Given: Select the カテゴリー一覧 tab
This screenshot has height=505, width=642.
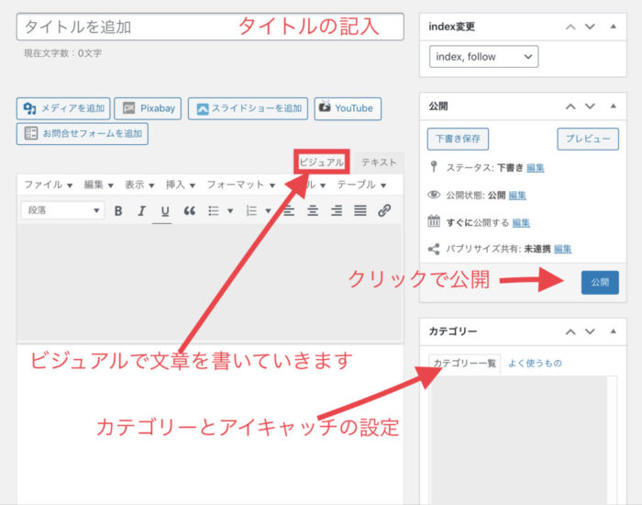Looking at the screenshot, I should [464, 364].
